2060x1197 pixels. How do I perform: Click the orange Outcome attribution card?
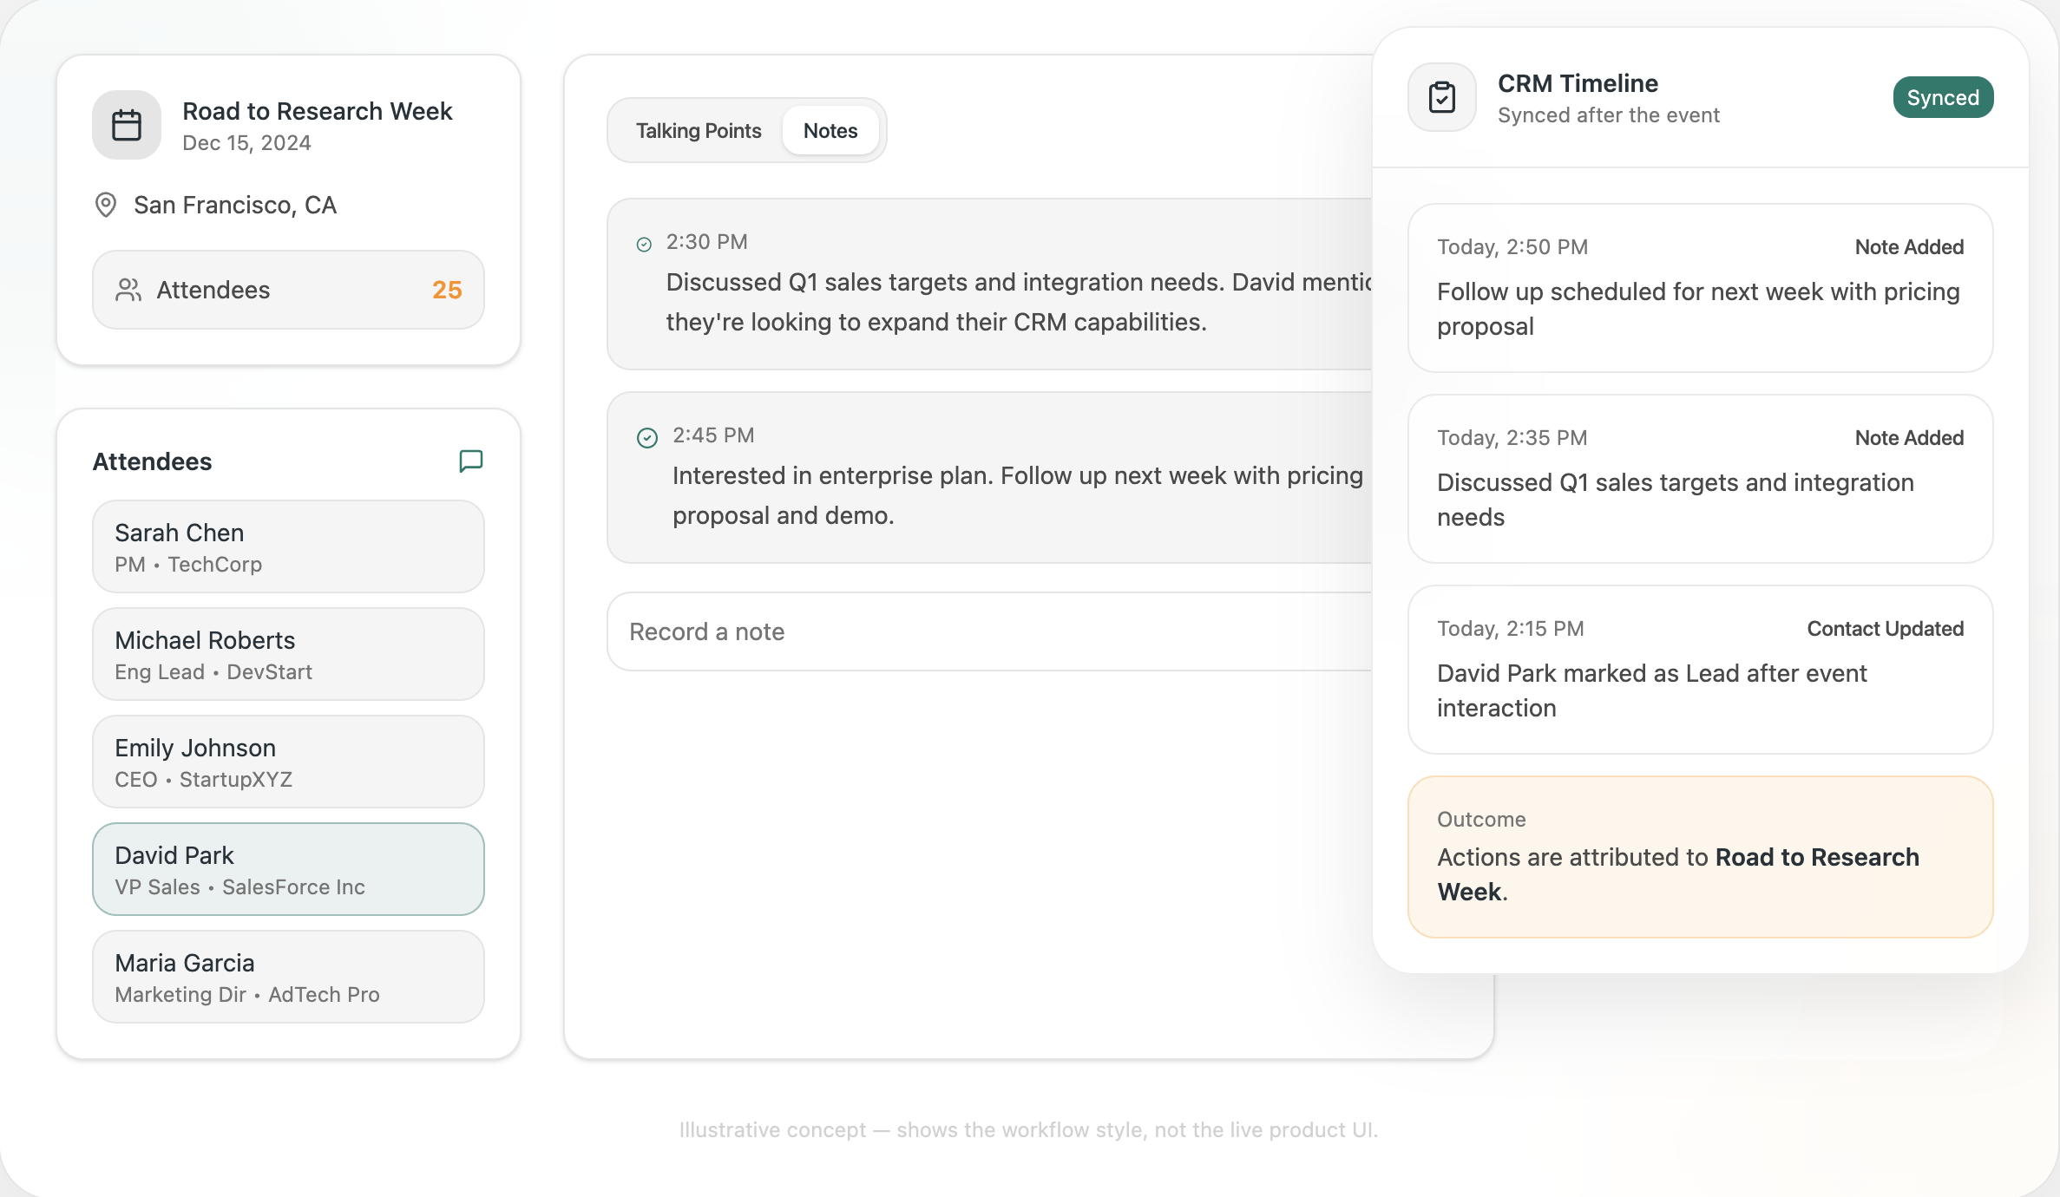(1699, 857)
